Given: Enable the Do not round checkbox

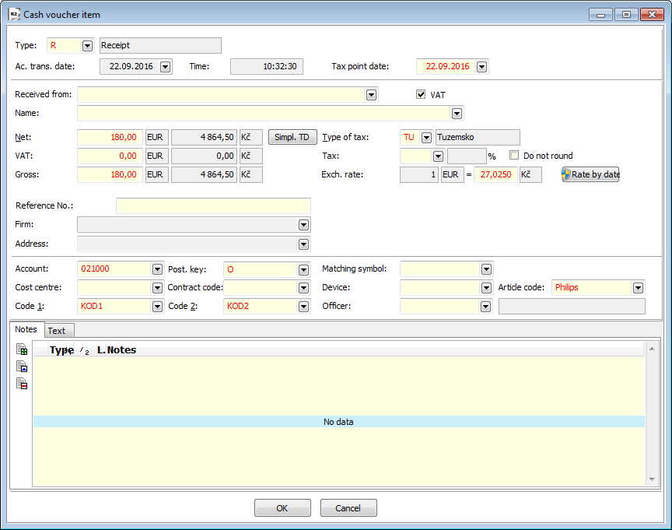Looking at the screenshot, I should click(514, 156).
